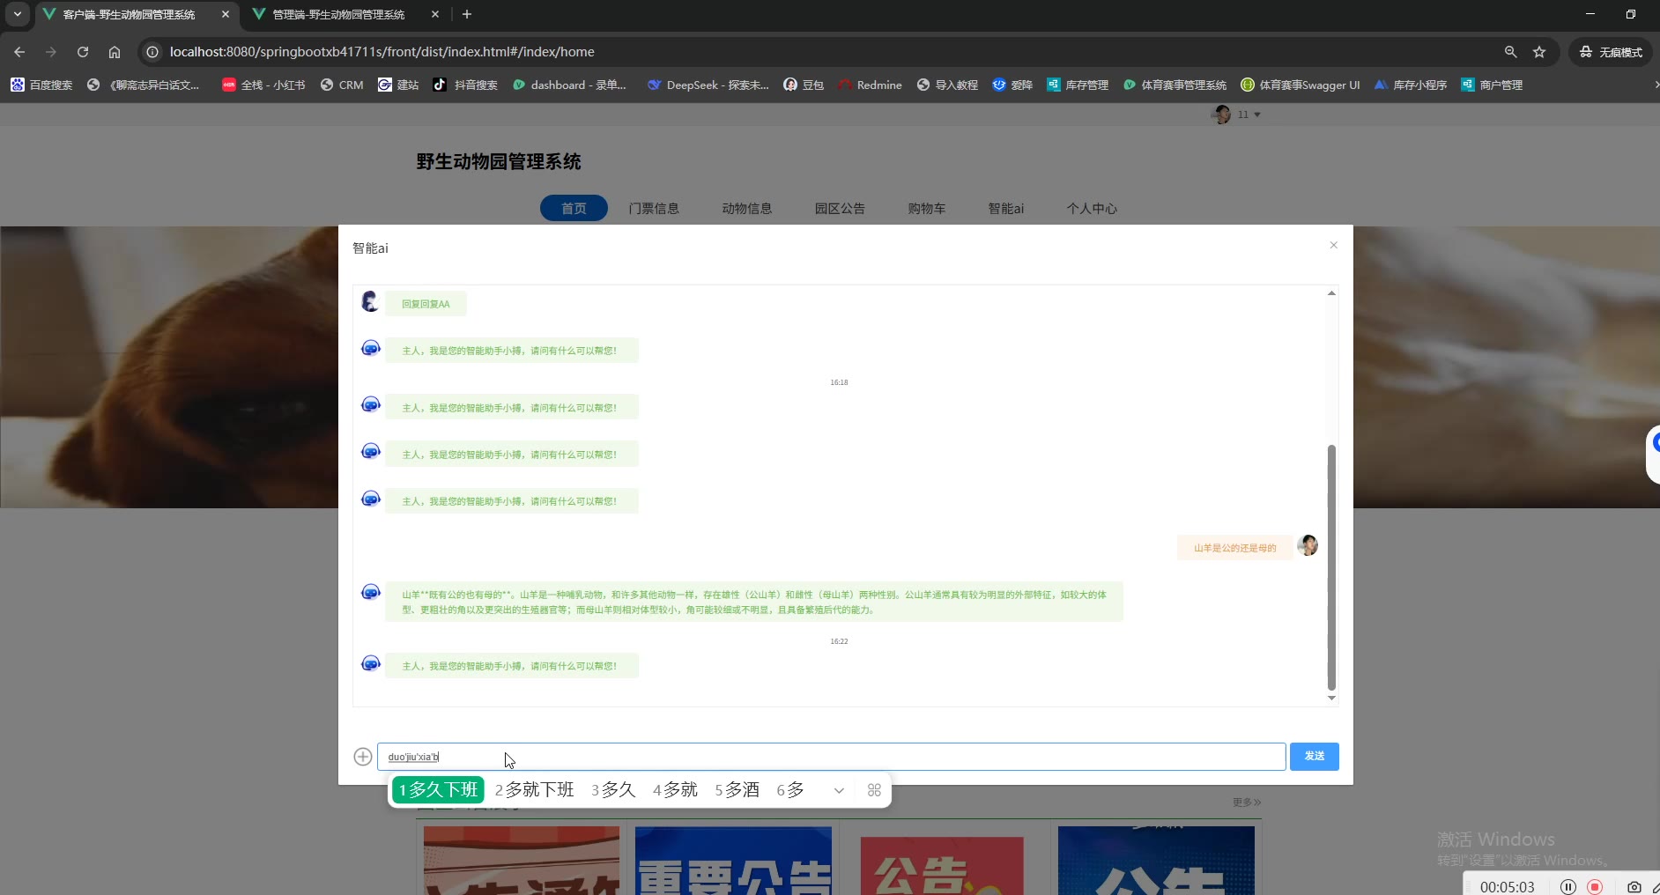Open the IME grid tools icon

[x=874, y=790]
